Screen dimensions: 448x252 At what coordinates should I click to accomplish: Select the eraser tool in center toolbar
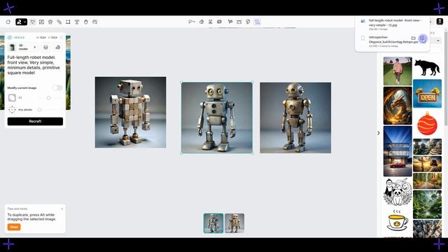point(202,22)
